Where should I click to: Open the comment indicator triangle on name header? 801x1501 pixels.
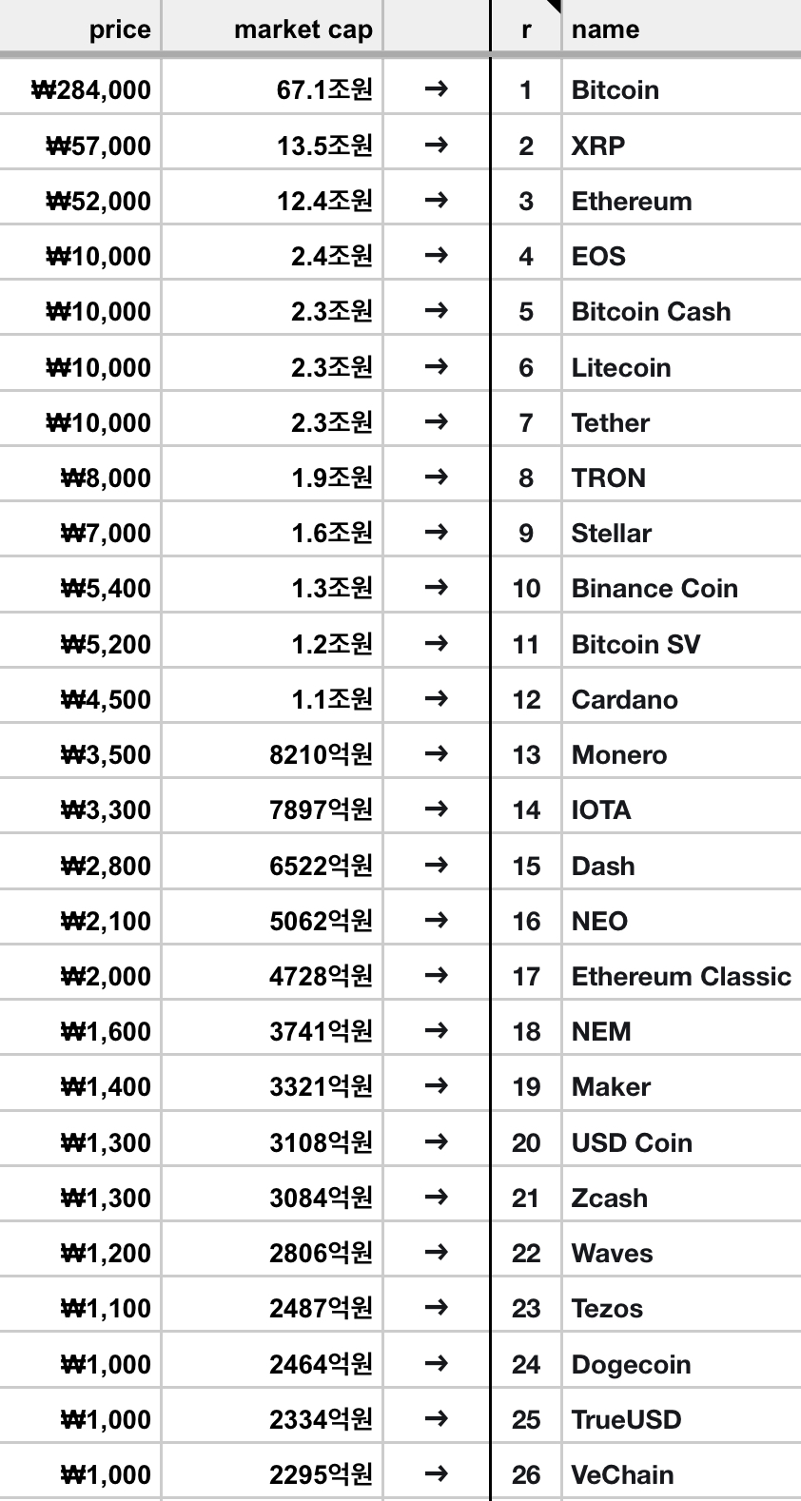tap(554, 7)
